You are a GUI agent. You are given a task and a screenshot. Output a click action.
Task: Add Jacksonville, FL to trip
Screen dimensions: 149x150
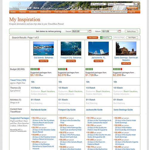pyautogui.click(x=98, y=61)
